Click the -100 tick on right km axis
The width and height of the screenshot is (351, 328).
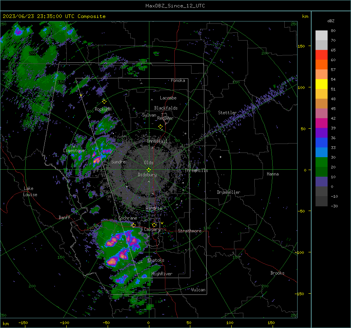click(300, 252)
